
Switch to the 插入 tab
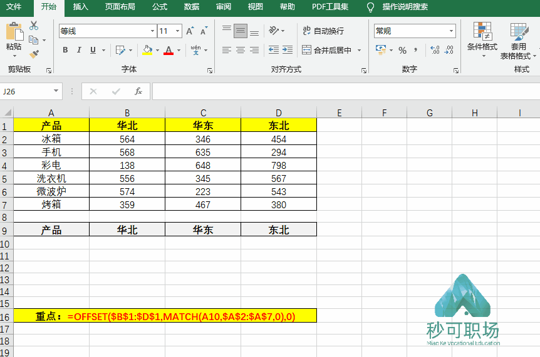[x=81, y=6]
